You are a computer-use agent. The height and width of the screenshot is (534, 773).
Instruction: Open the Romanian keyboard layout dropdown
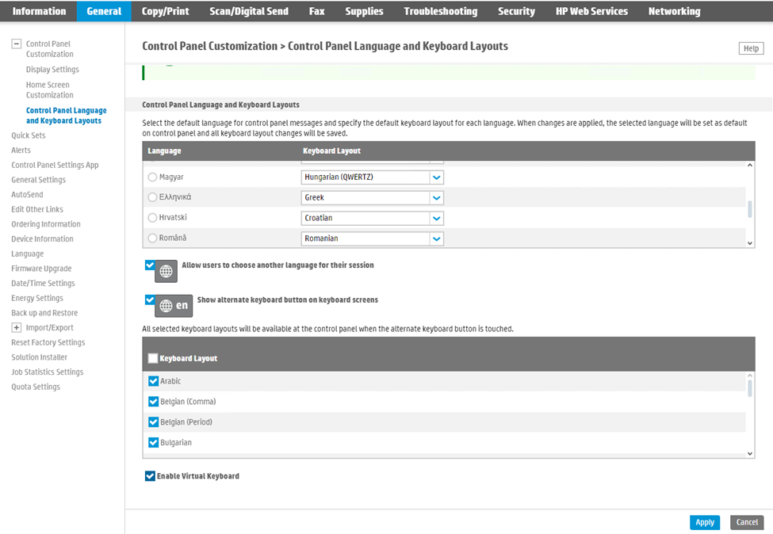point(436,238)
